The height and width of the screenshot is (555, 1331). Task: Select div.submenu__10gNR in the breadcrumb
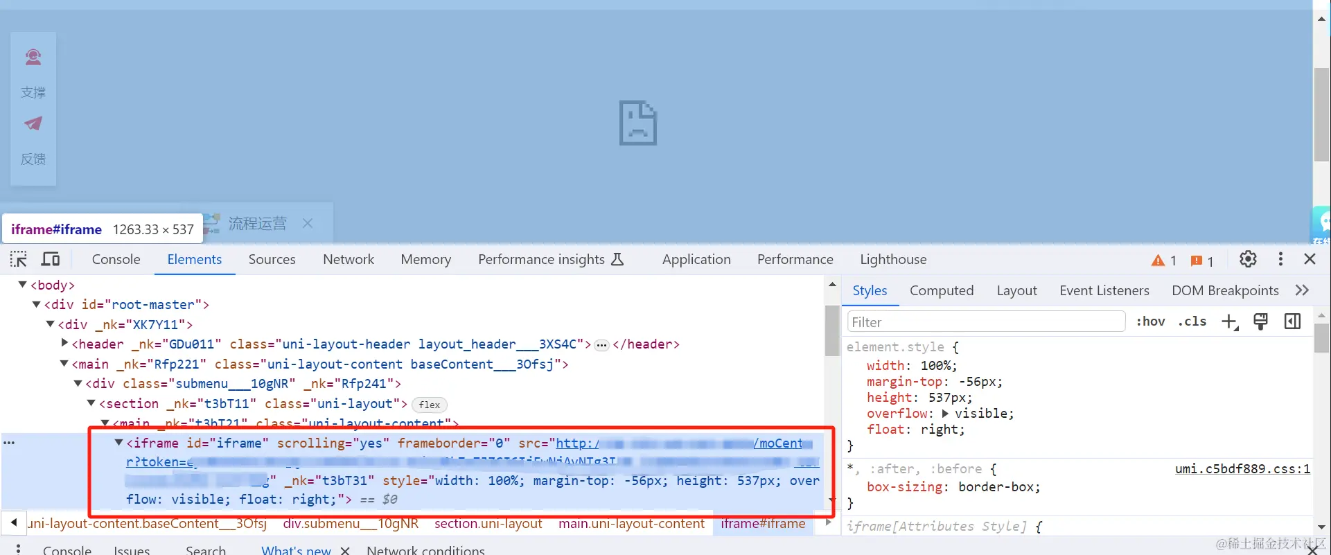(351, 524)
